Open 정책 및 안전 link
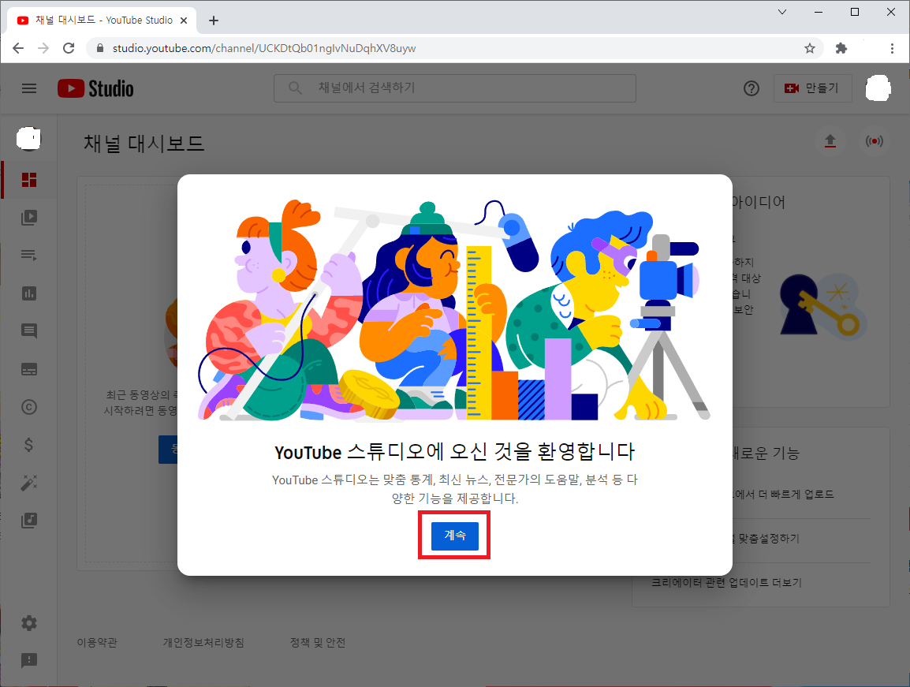The height and width of the screenshot is (687, 910). tap(318, 642)
